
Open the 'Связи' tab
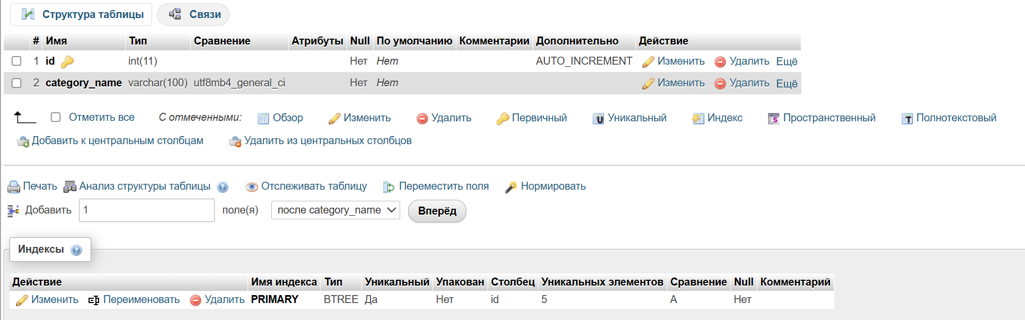coord(194,14)
